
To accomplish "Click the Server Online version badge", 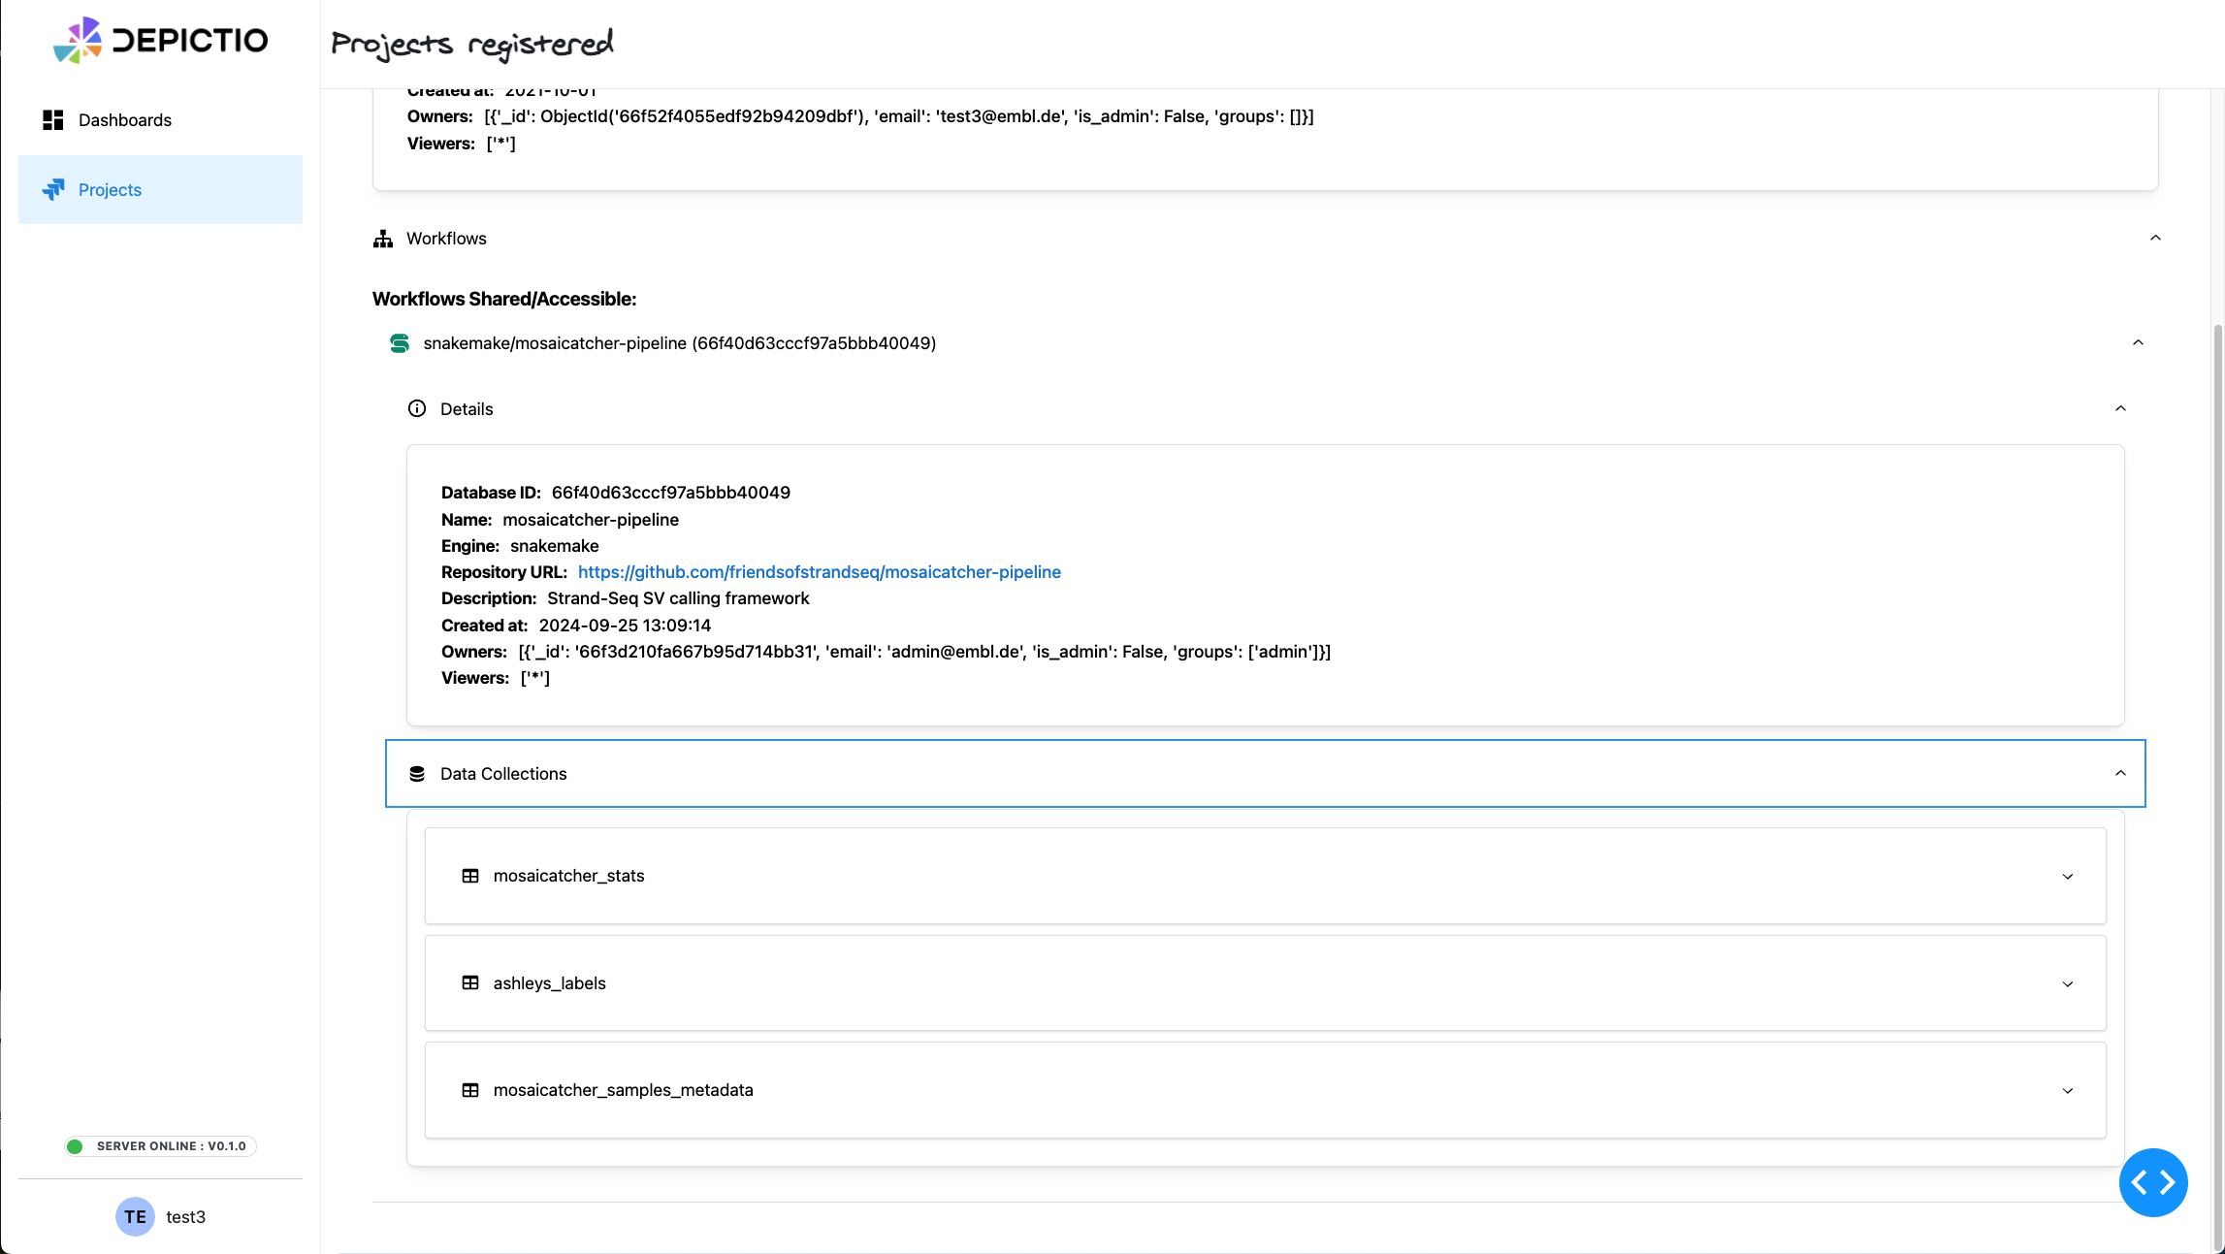I will 159,1145.
